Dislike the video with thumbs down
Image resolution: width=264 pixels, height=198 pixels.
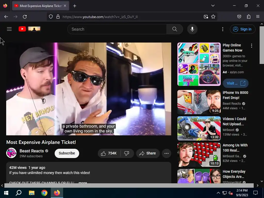point(127,153)
